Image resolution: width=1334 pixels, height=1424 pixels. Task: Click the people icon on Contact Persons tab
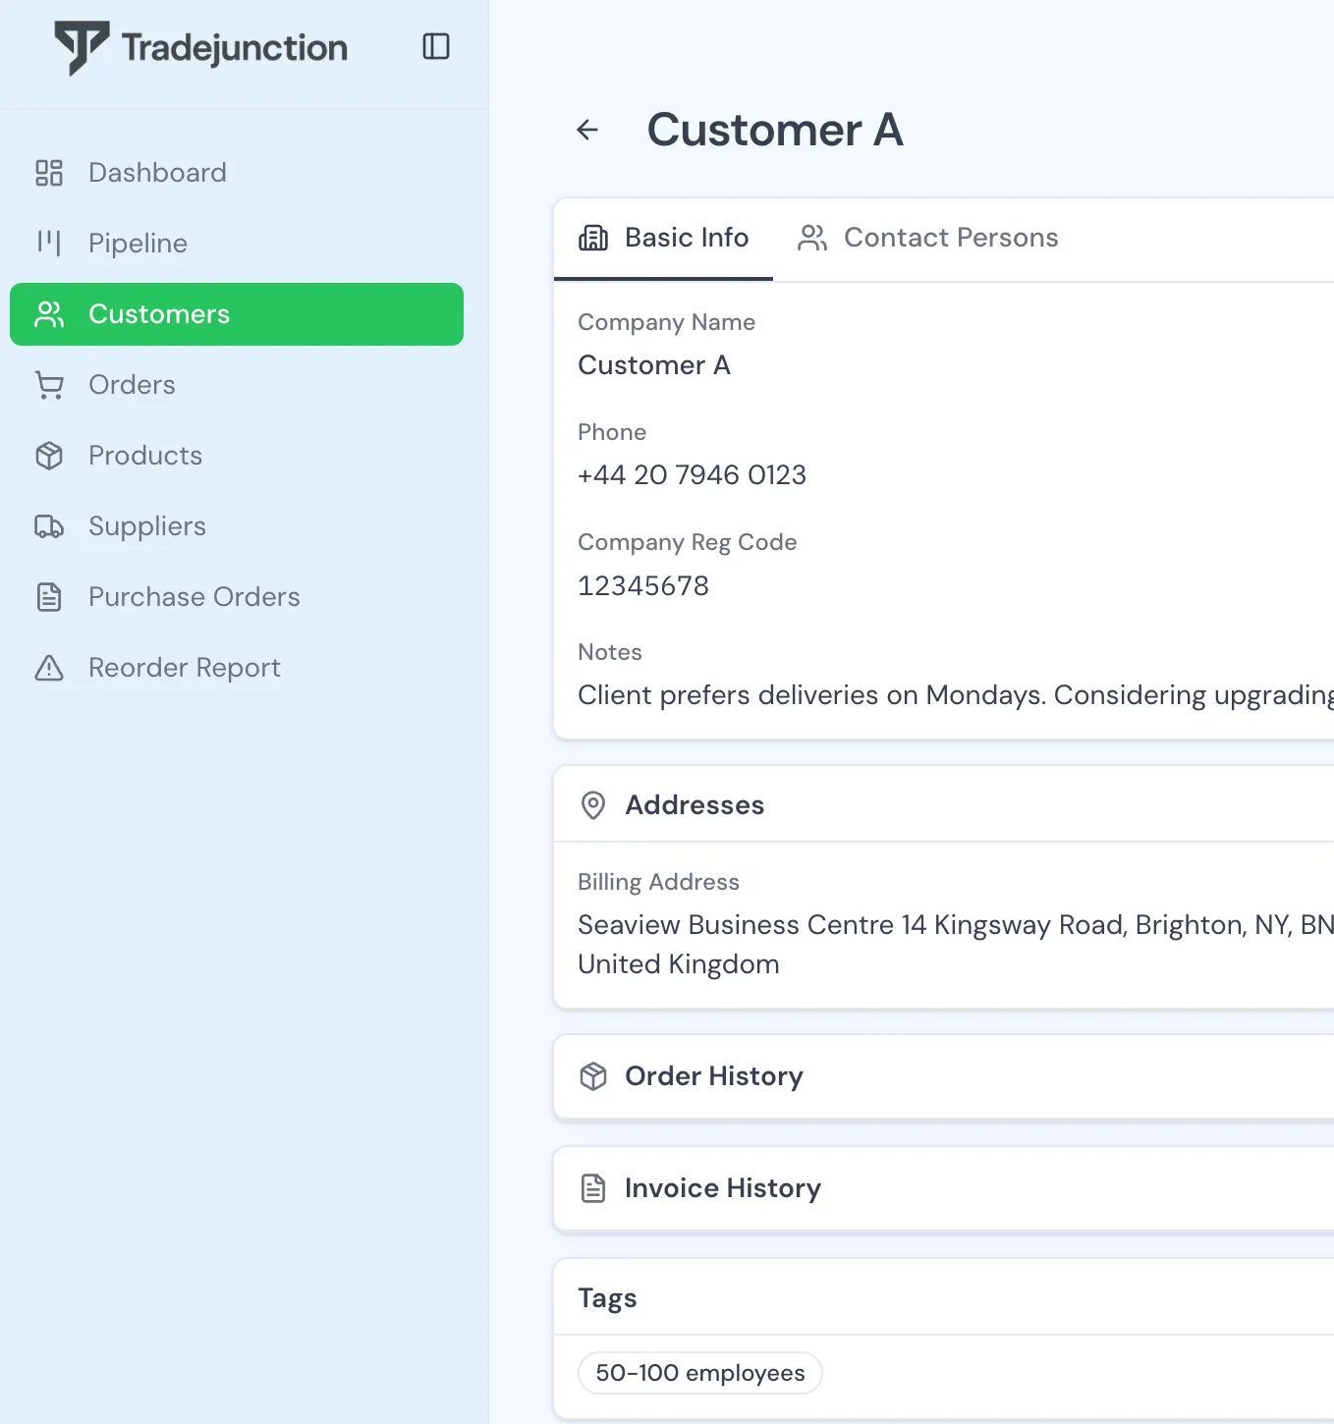(x=812, y=238)
